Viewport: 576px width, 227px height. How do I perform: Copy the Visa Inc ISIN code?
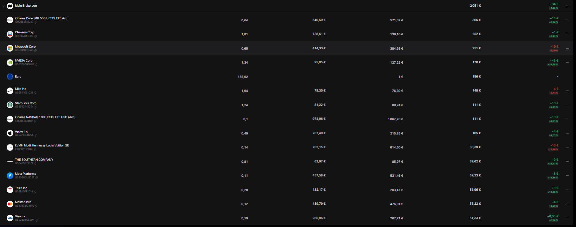pos(37,220)
